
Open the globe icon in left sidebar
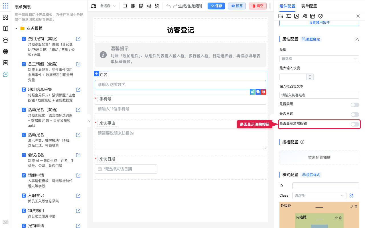[5, 52]
